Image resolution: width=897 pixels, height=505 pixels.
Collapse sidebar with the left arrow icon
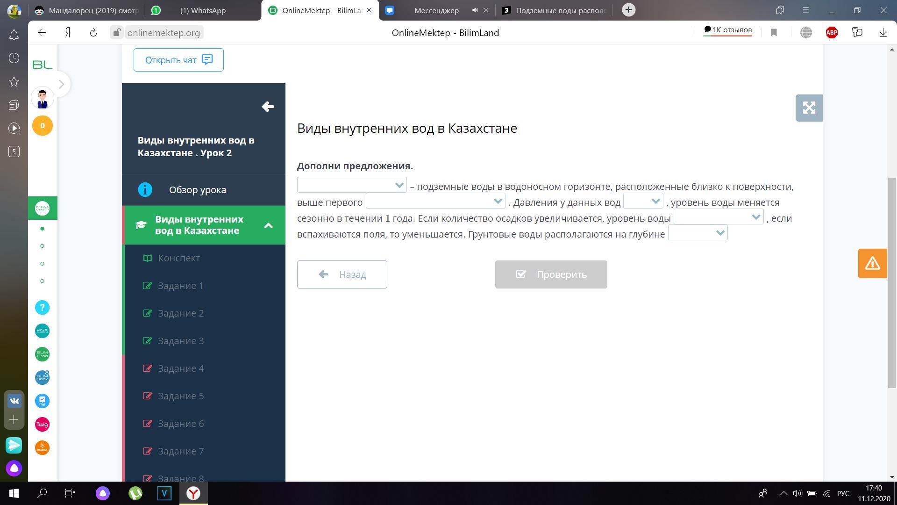(x=268, y=107)
